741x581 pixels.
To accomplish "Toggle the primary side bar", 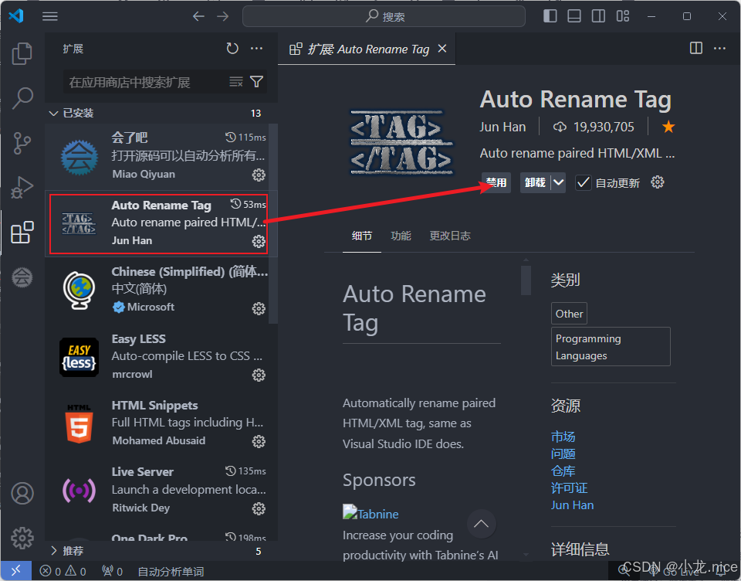I will pos(550,16).
